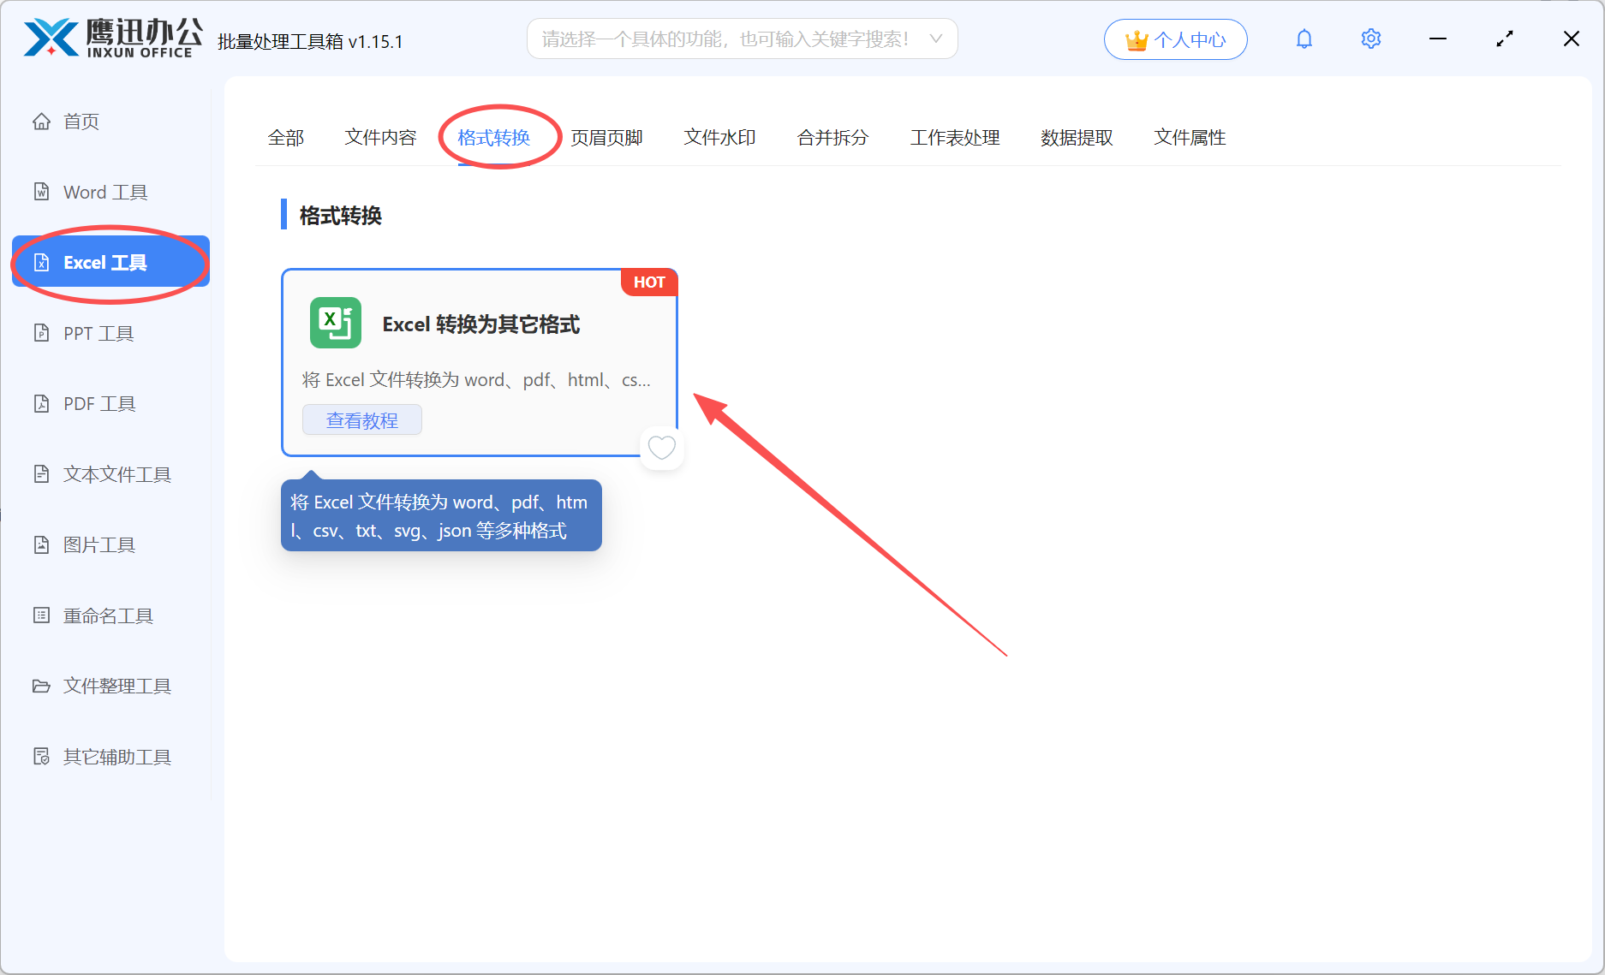Viewport: 1605px width, 975px height.
Task: Open the 文件属性 tab
Action: (1190, 138)
